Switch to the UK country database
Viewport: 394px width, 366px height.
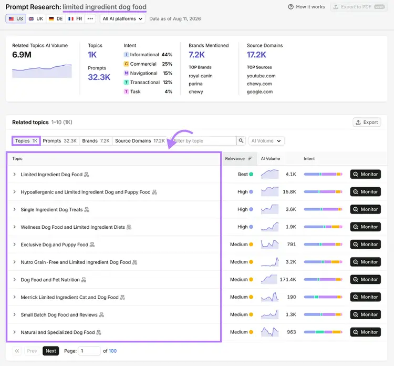coord(36,18)
